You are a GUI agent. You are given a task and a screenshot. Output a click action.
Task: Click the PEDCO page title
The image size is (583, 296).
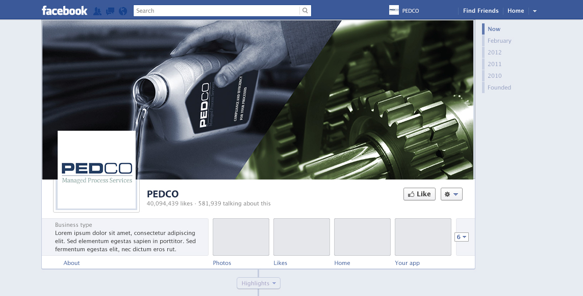[163, 194]
